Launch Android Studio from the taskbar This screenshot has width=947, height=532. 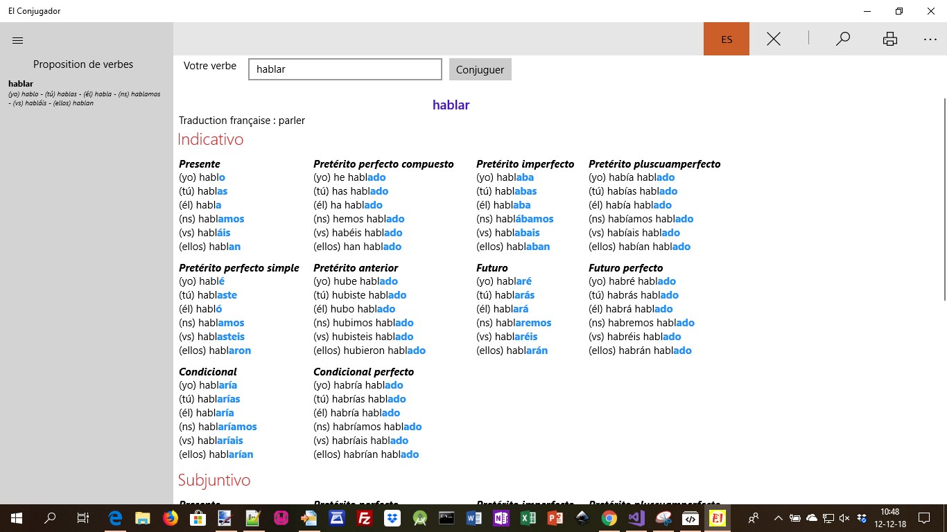(419, 518)
